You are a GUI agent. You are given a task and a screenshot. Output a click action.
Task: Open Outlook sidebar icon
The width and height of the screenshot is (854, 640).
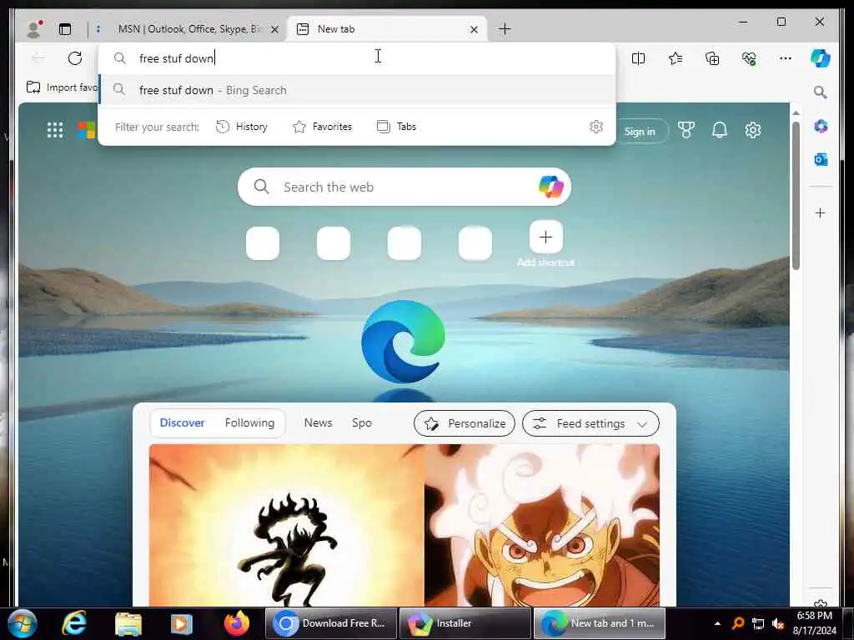point(821,159)
